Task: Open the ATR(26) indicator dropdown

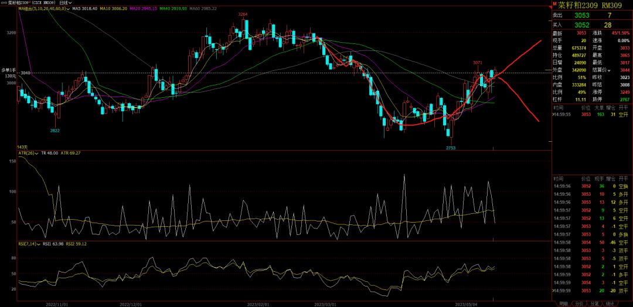Action: (x=36, y=153)
